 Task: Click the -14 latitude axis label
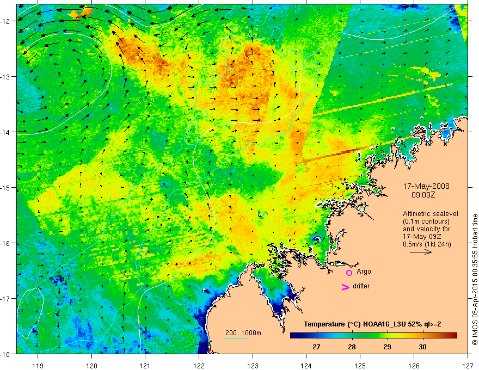(x=6, y=132)
